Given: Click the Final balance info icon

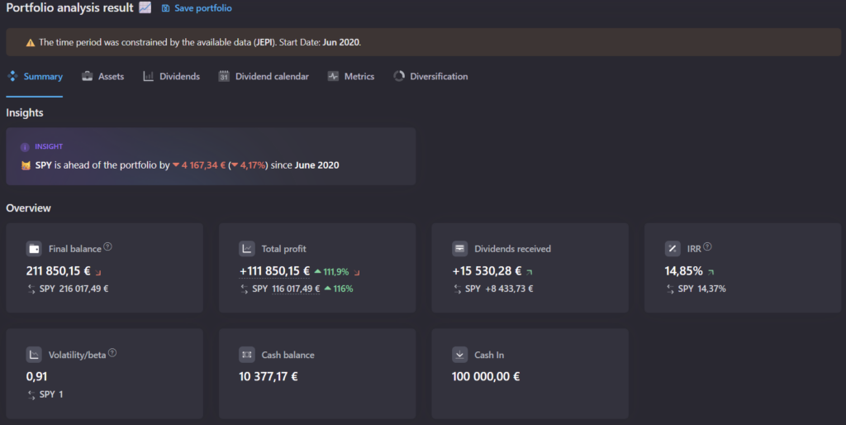Looking at the screenshot, I should [108, 247].
